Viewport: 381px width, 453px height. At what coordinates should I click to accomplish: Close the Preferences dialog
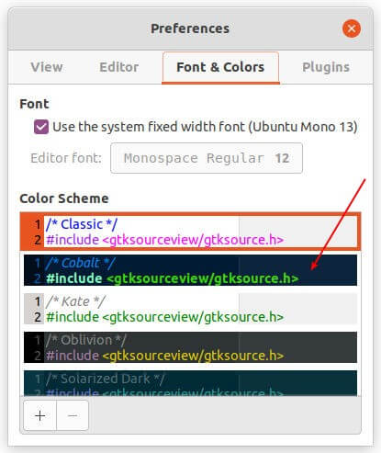(x=352, y=28)
